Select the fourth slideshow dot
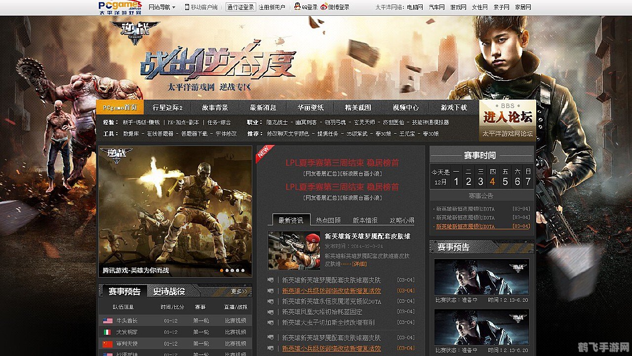Screen dimensions: 632x356 point(237,270)
